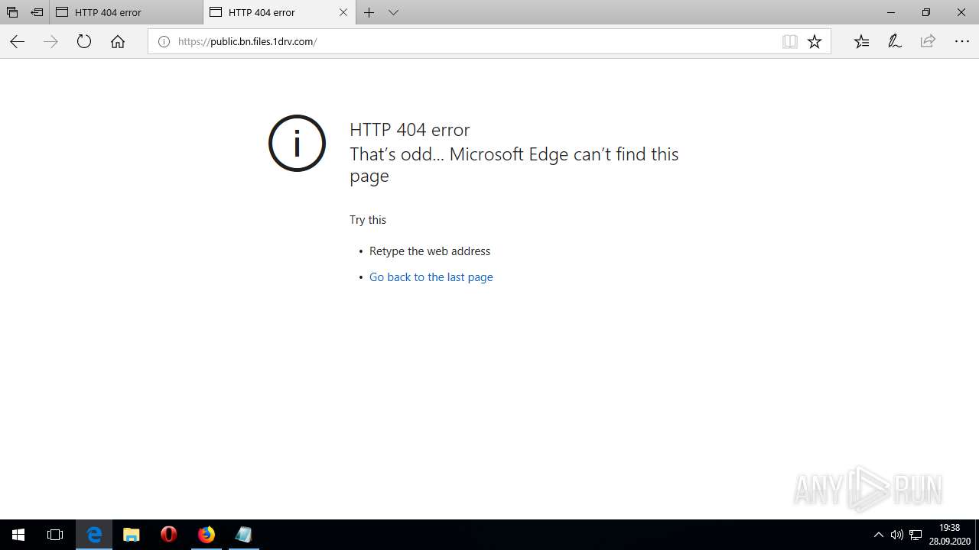Open the volume control
The width and height of the screenshot is (979, 550).
pyautogui.click(x=897, y=535)
